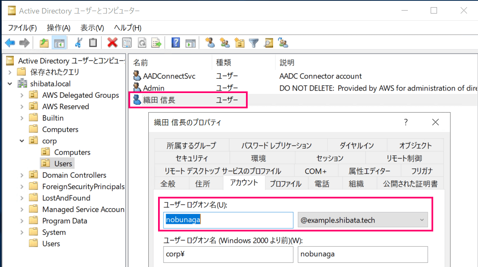Open the blue help question mark icon
The width and height of the screenshot is (478, 267).
click(x=175, y=43)
